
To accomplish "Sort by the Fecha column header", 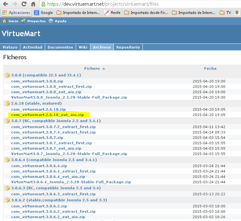I will [x=210, y=68].
